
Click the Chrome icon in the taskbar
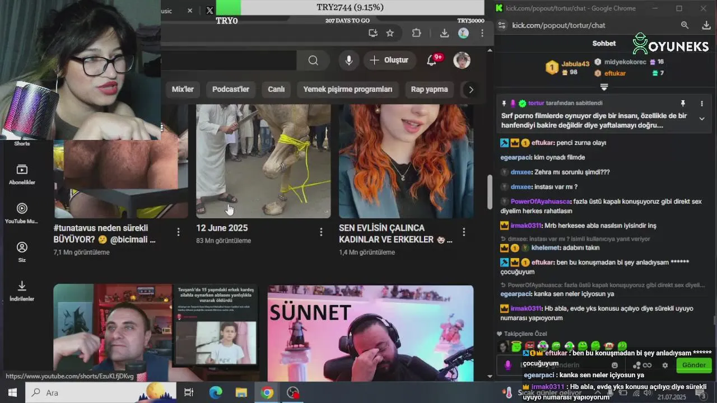(x=267, y=393)
